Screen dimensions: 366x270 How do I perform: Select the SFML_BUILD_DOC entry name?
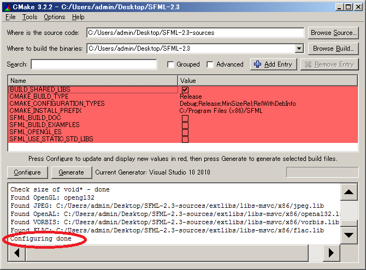pyautogui.click(x=36, y=118)
